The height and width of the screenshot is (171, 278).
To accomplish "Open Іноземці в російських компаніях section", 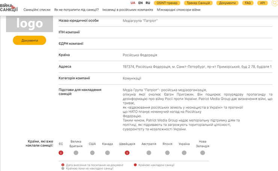I will [128, 10].
